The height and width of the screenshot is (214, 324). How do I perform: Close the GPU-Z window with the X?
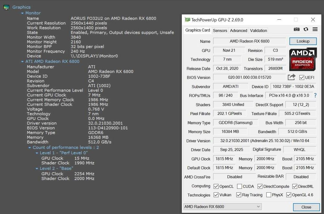[x=313, y=20]
